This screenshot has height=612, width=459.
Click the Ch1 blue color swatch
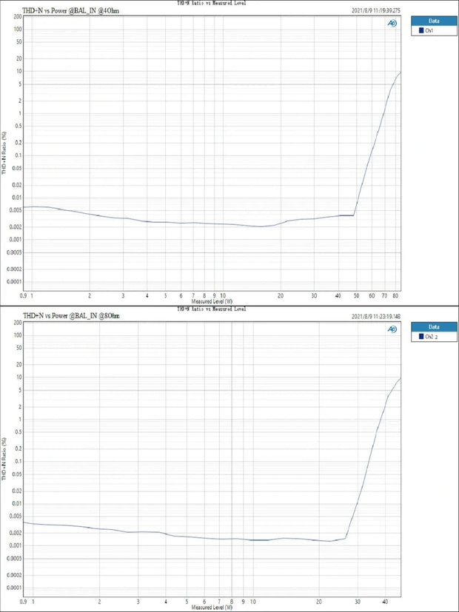click(420, 31)
